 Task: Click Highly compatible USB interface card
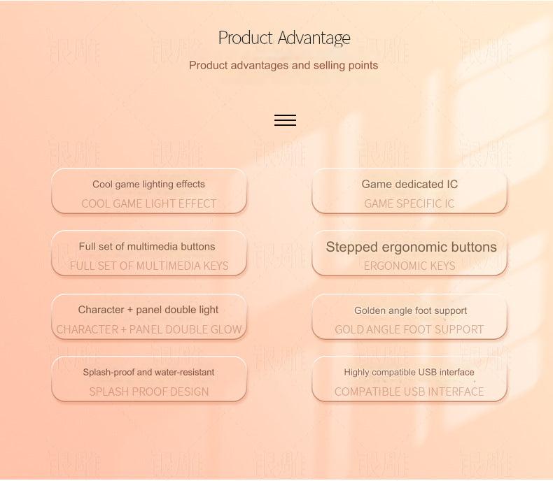409,379
